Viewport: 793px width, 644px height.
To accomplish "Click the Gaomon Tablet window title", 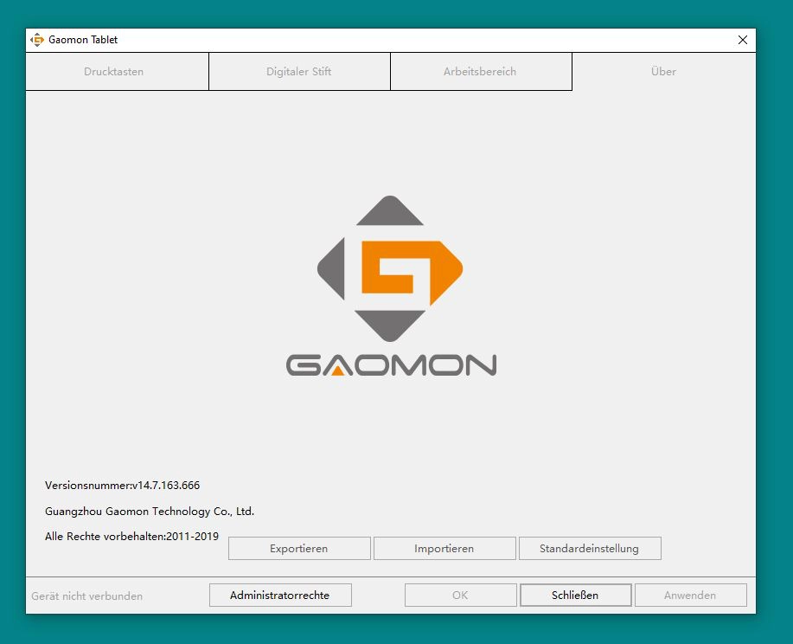I will point(83,40).
